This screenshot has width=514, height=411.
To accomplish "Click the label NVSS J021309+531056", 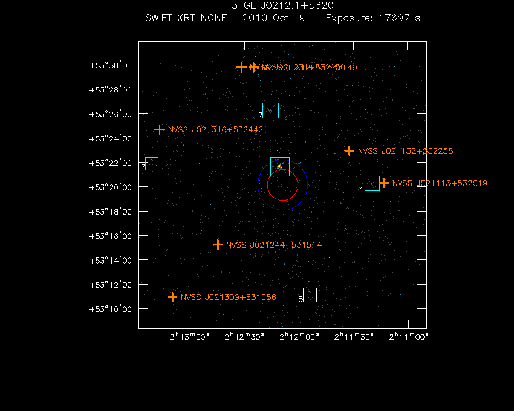I will 229,297.
